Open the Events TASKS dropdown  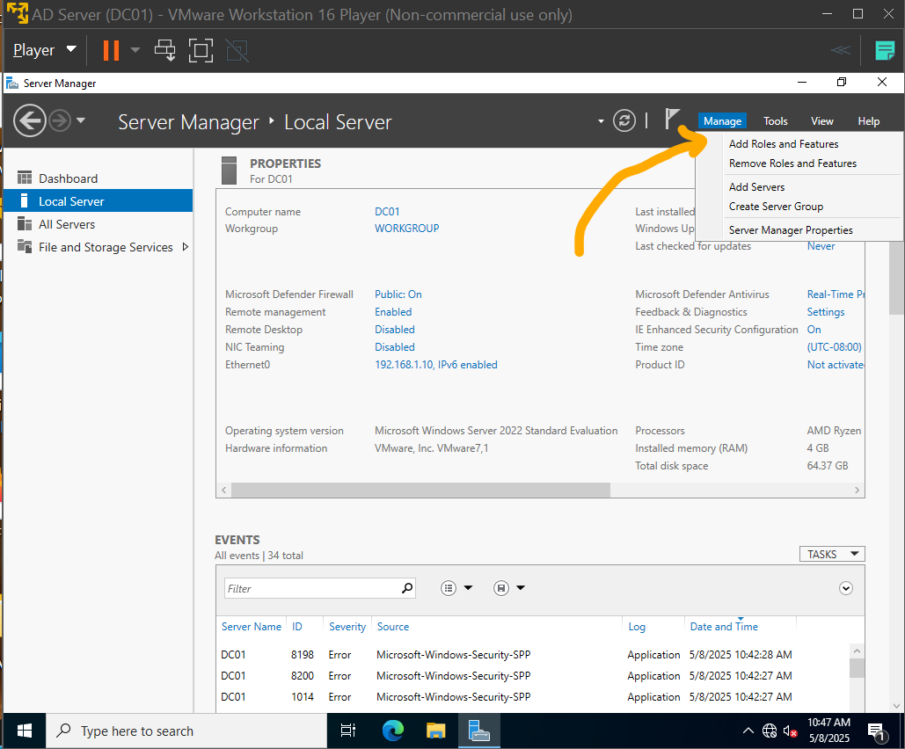[832, 554]
